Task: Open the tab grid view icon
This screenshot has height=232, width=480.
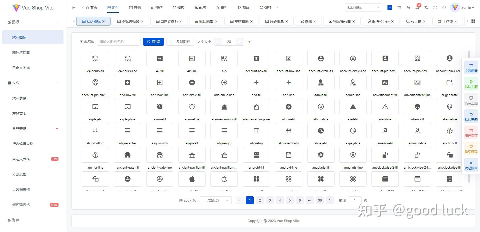Action: 473,21
